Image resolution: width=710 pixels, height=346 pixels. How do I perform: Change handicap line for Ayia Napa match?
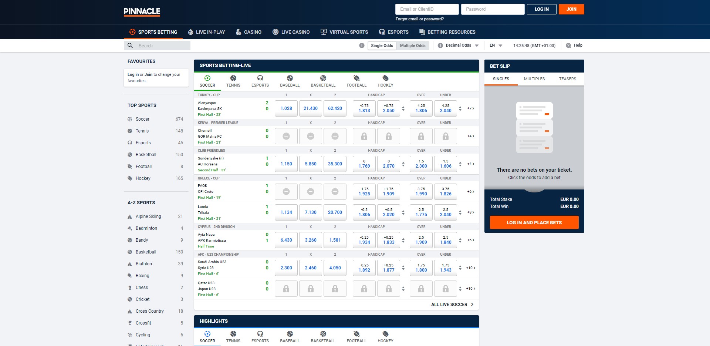[x=403, y=240]
